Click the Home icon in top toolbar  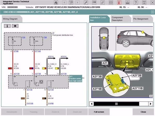[56, 3]
